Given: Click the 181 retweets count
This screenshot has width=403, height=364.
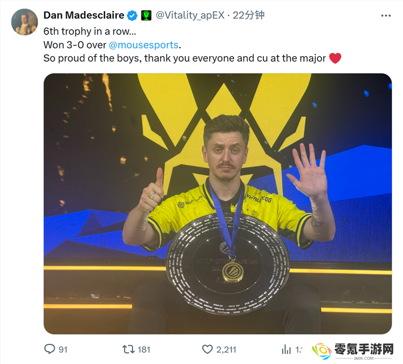Looking at the screenshot, I should point(144,349).
